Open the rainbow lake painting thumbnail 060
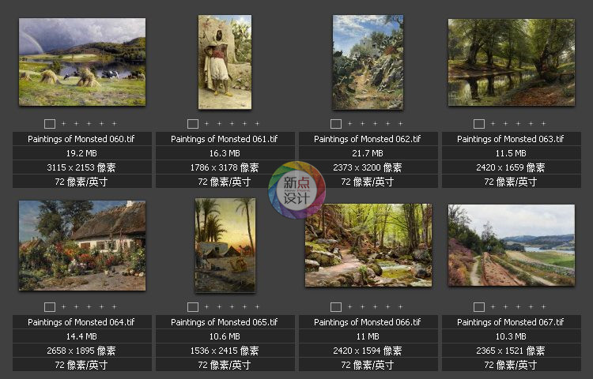Viewport: 593px width, 379px height. (82, 62)
